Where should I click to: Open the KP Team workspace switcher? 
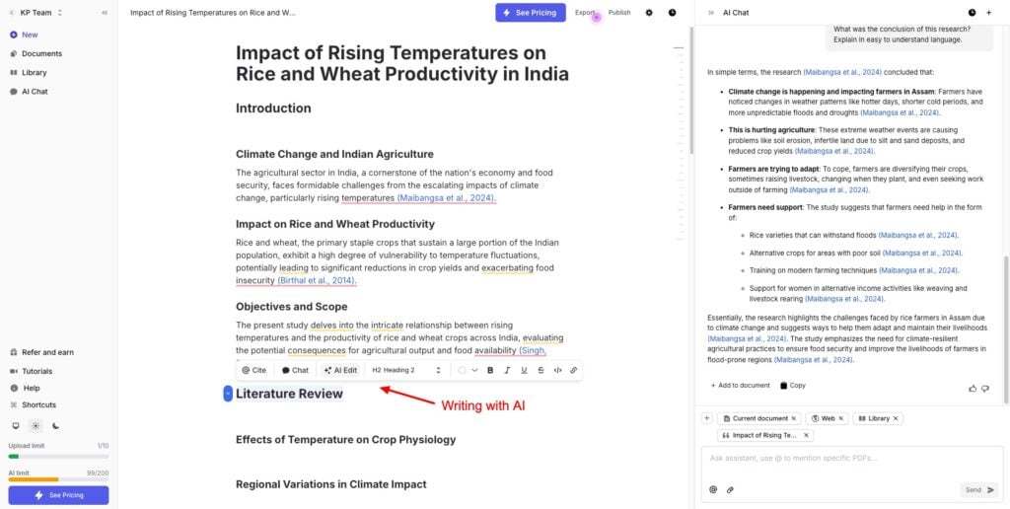click(39, 13)
